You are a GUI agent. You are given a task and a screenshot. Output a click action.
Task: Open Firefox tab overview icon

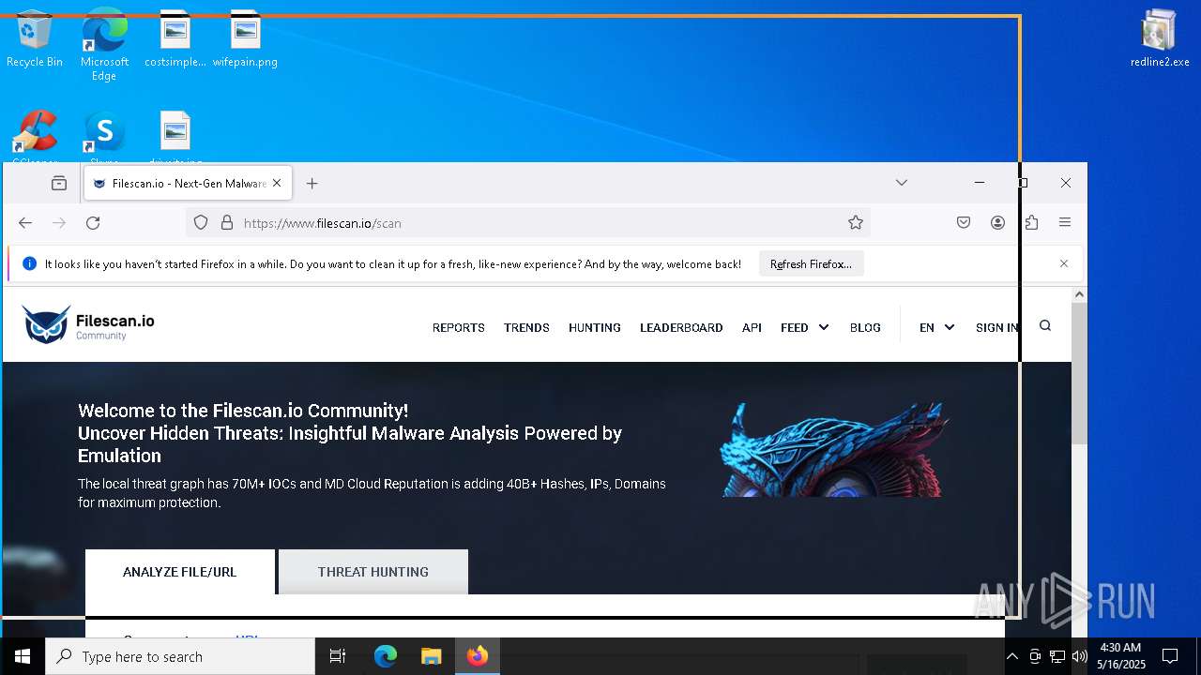[59, 183]
